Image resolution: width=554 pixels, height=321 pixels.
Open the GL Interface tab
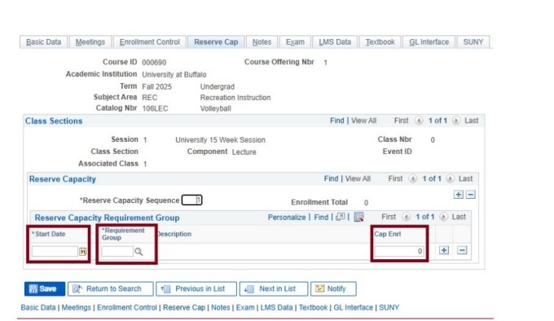(x=429, y=42)
